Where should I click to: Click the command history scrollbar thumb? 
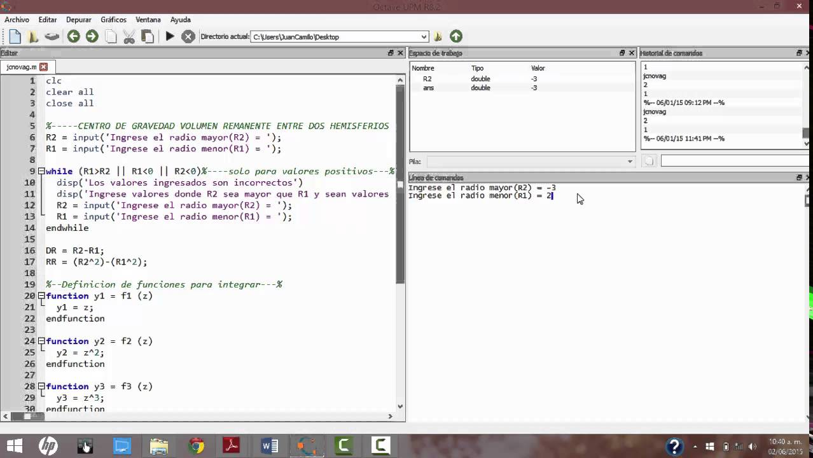tap(806, 133)
